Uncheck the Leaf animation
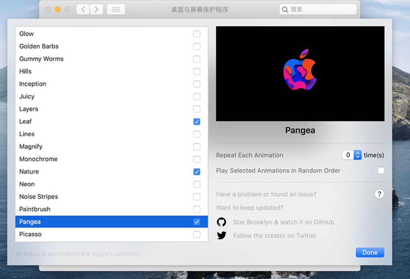Image resolution: width=410 pixels, height=279 pixels. tap(197, 122)
